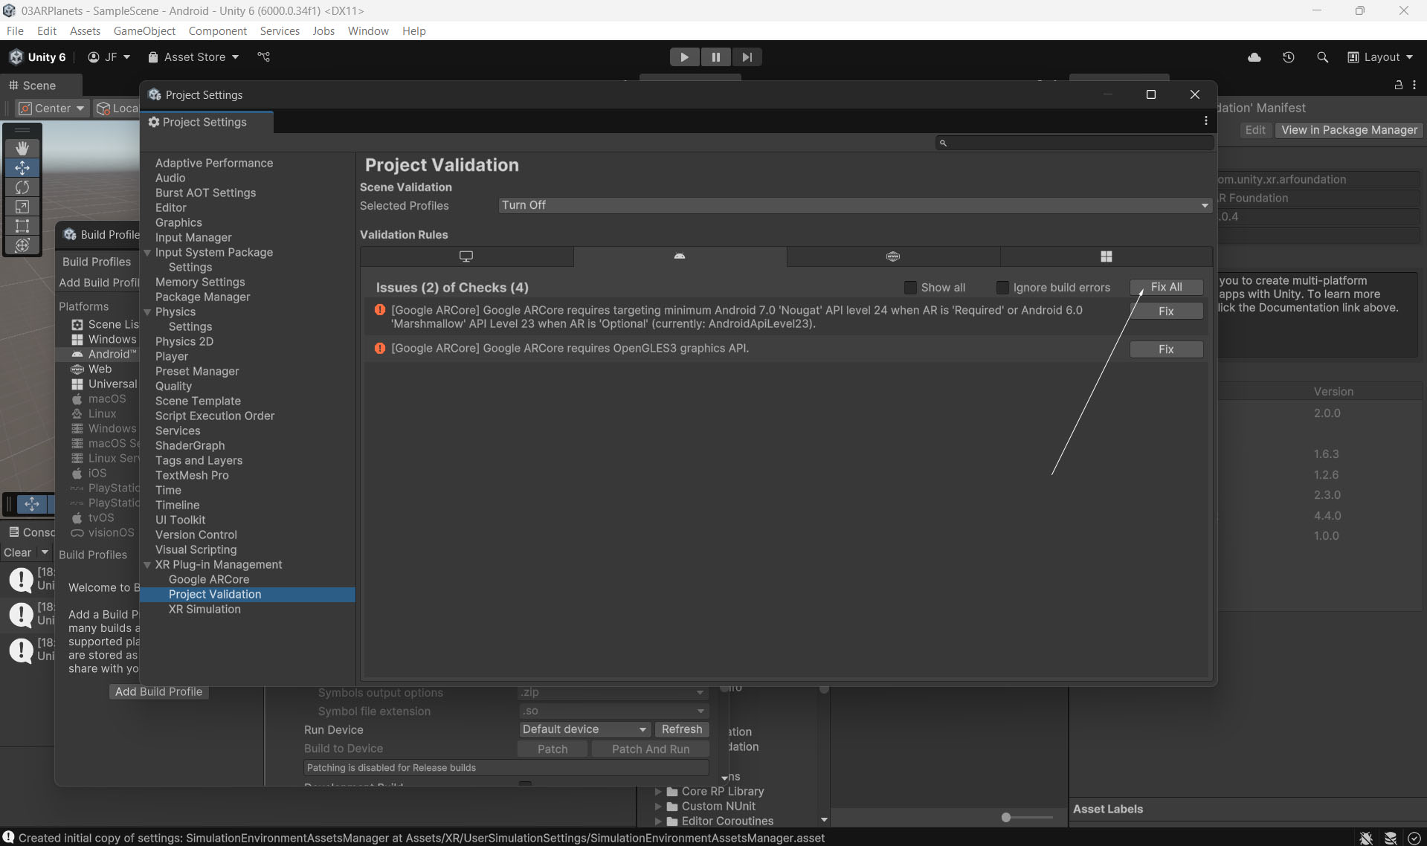Select the Rotate tool in the scene toolbar
1427x846 pixels.
tap(22, 187)
